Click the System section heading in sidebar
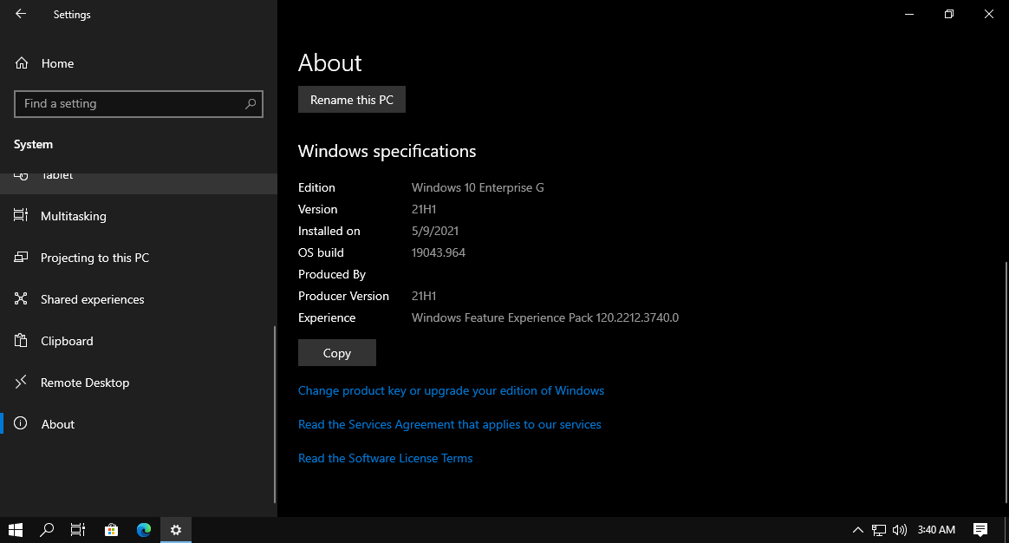The image size is (1009, 543). tap(33, 144)
